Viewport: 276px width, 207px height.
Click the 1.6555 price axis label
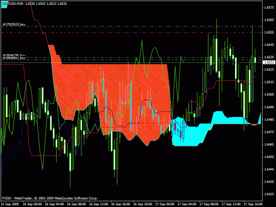pyautogui.click(x=269, y=32)
